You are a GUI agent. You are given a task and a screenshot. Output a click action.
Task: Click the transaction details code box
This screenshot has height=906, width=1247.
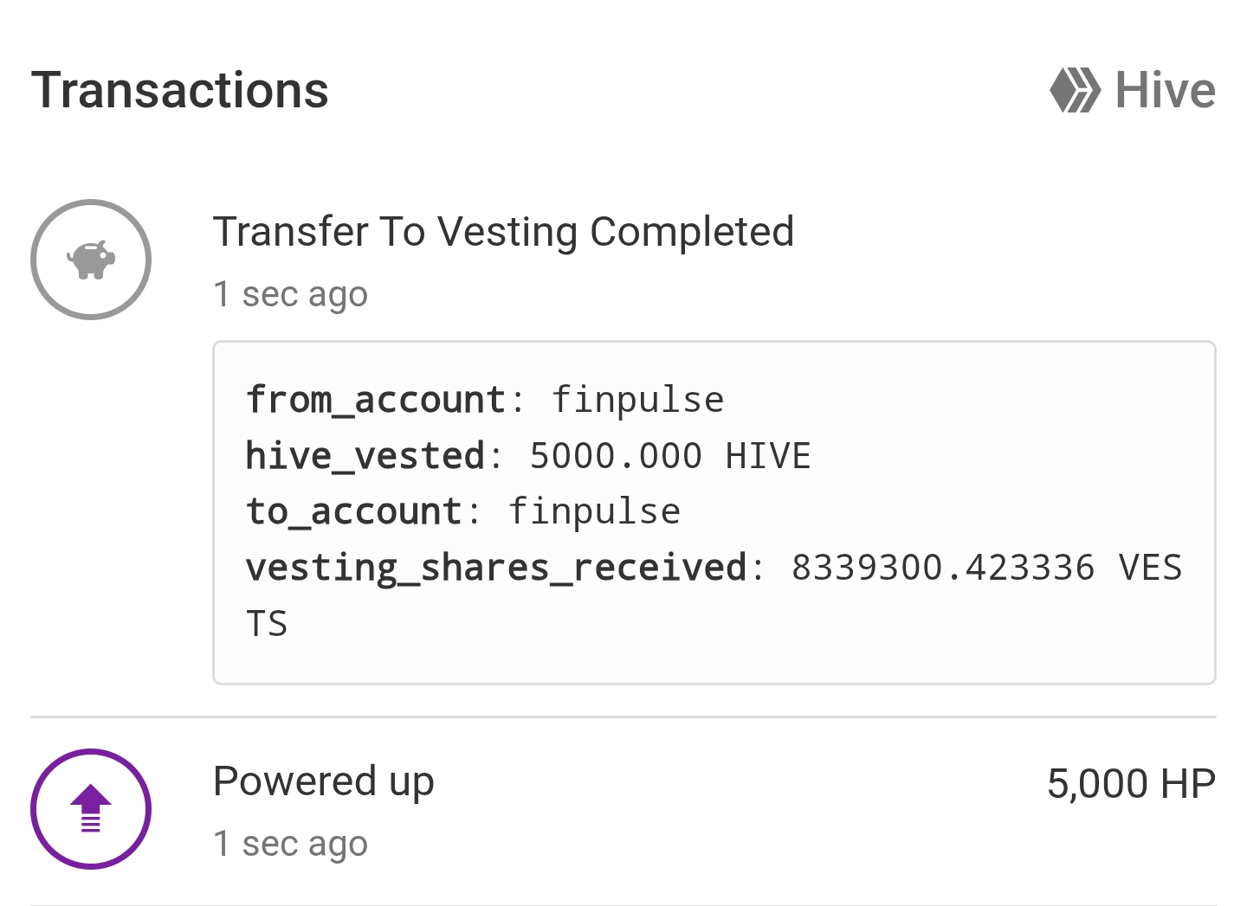714,512
